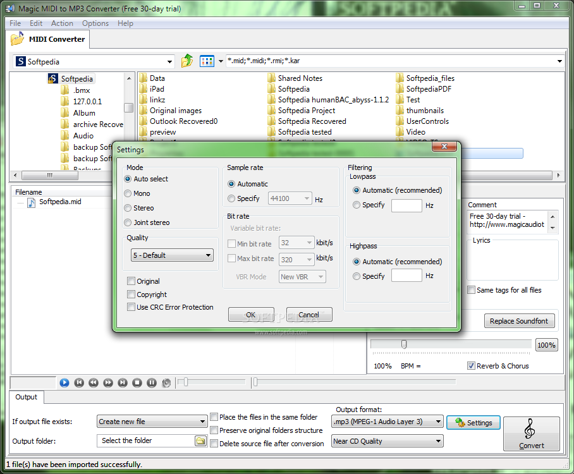Open the Edit menu

point(36,23)
